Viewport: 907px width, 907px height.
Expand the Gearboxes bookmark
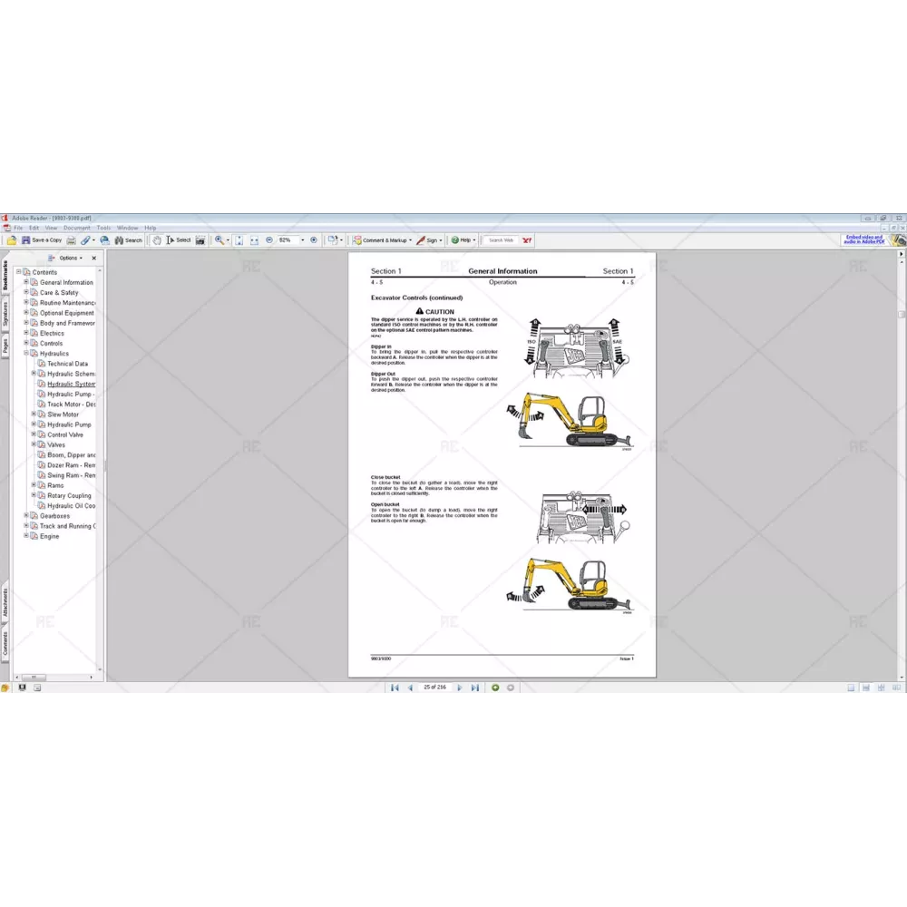click(26, 515)
